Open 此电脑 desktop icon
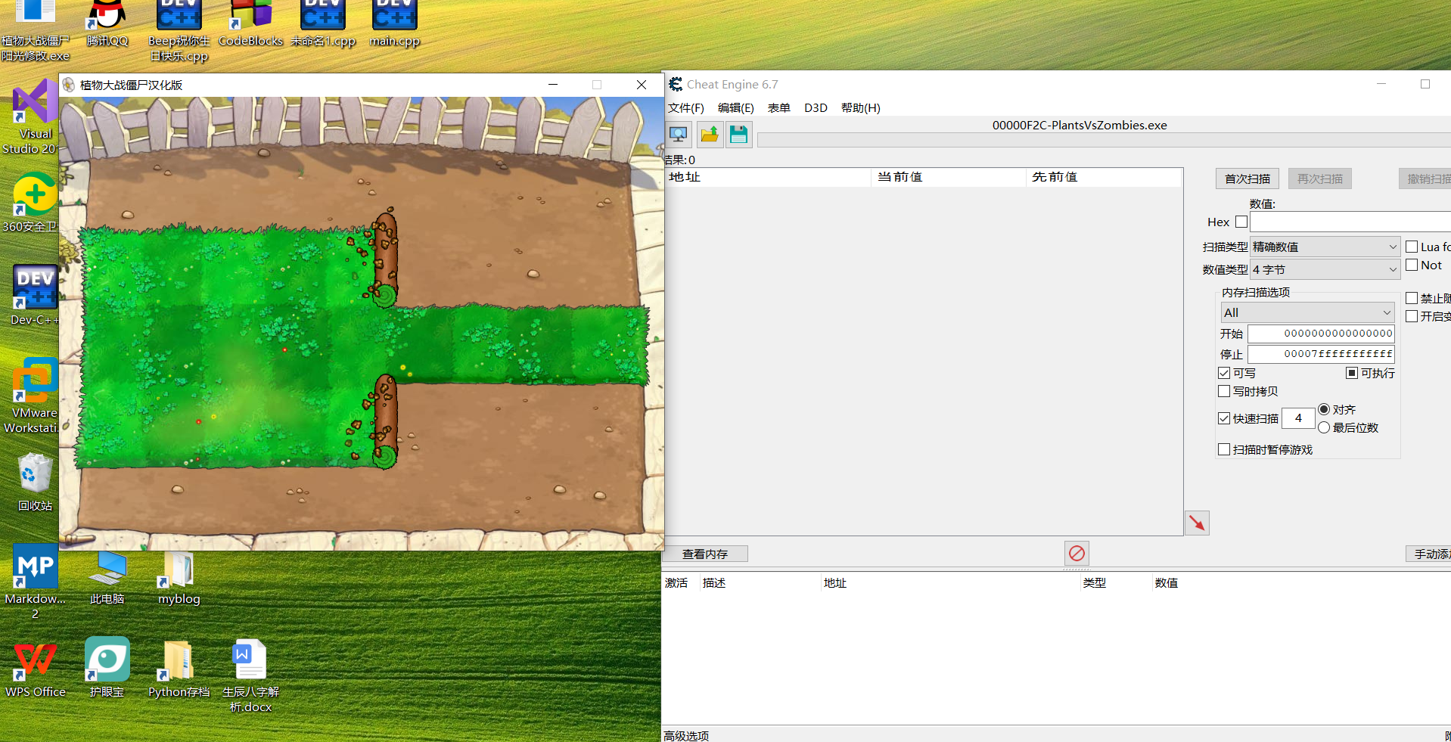The height and width of the screenshot is (742, 1451). point(107,579)
